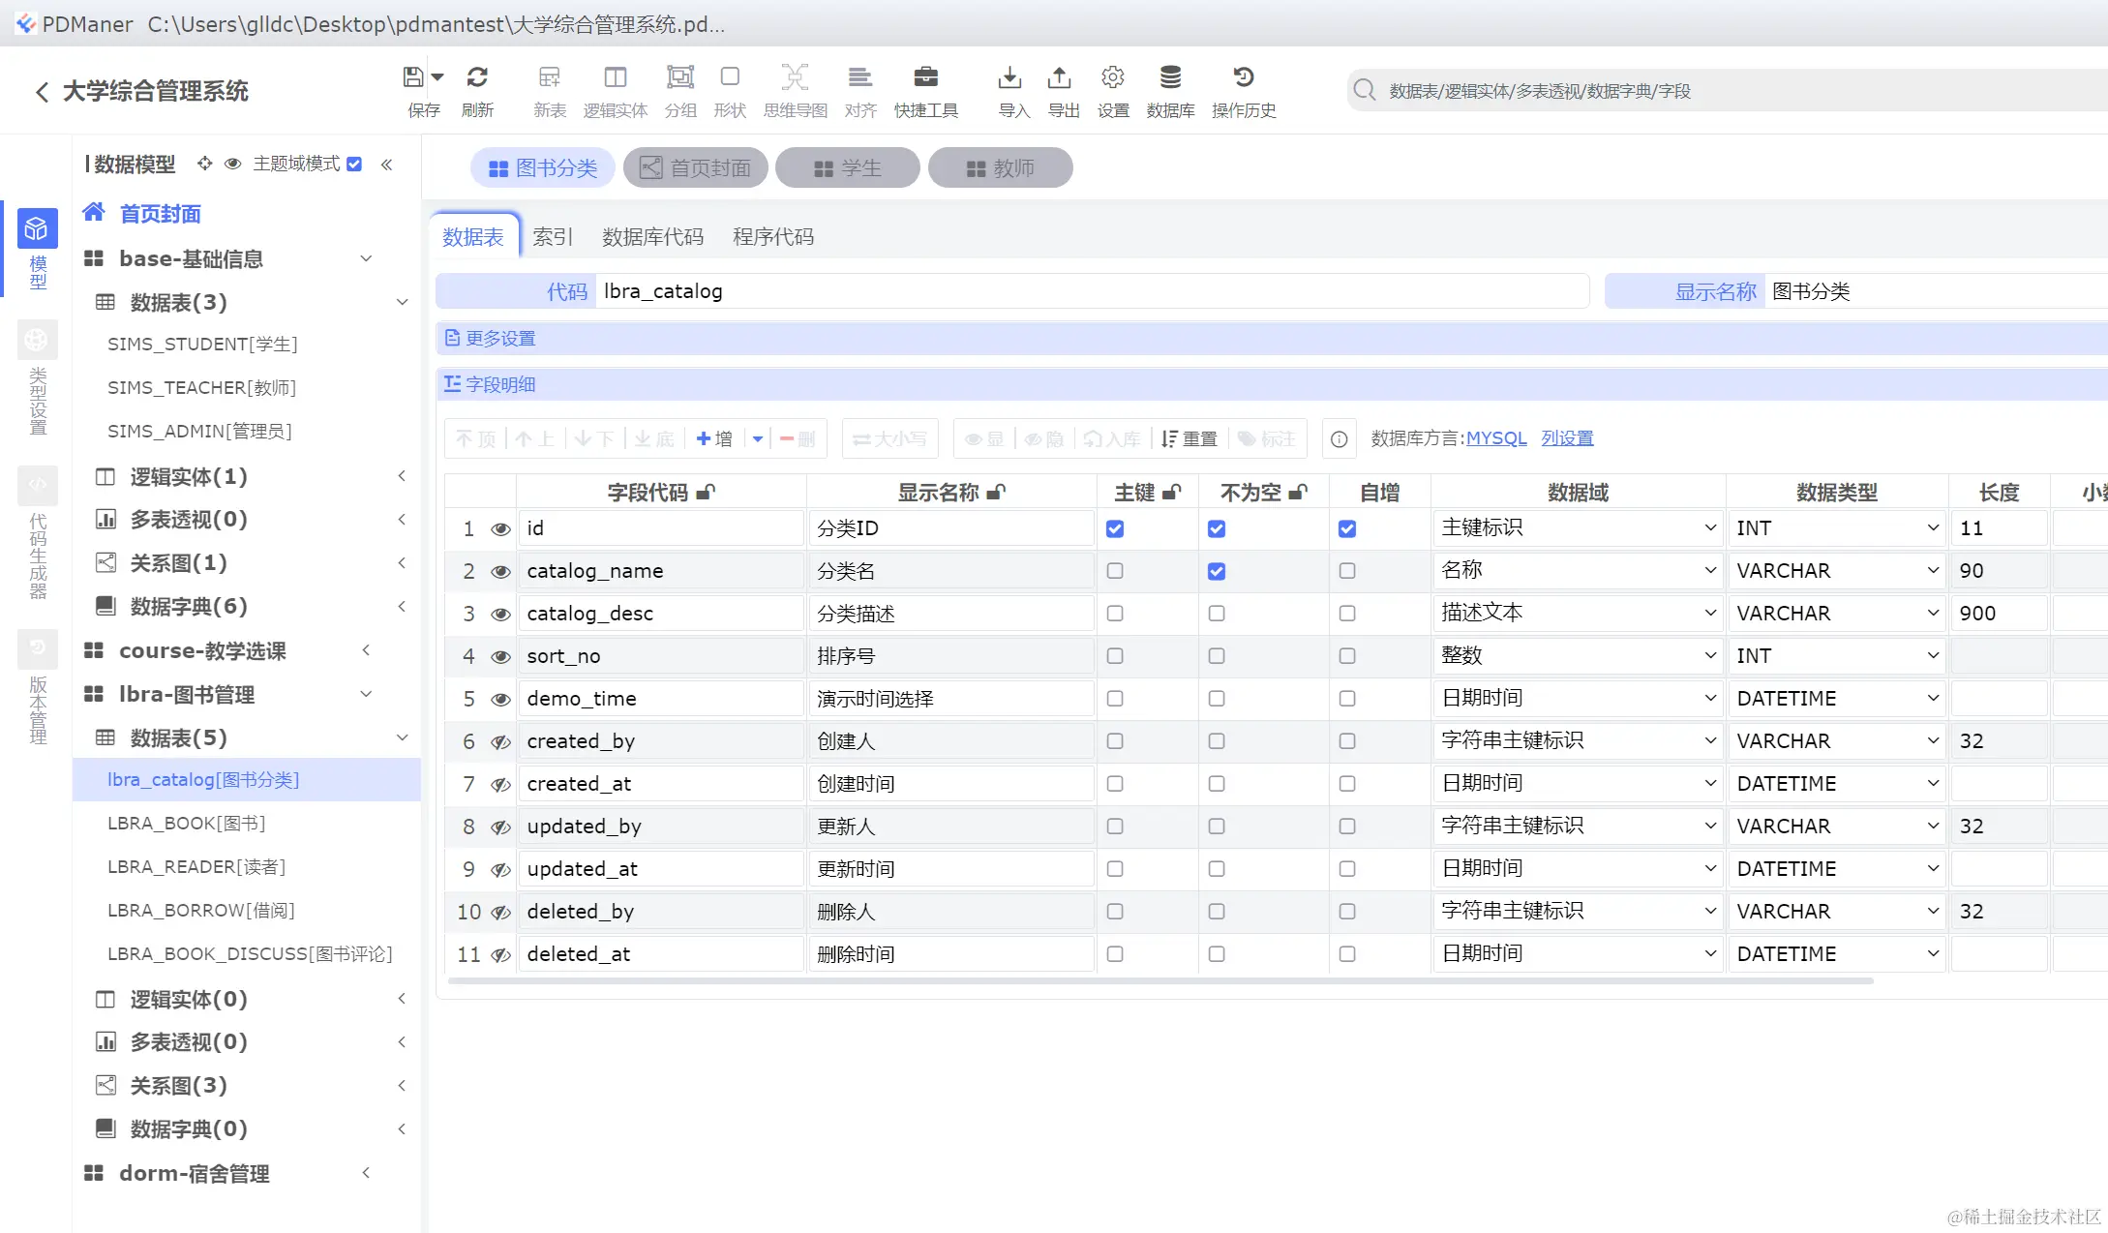Switch to the 程序代码 tab
This screenshot has height=1233, width=2108.
(x=773, y=237)
